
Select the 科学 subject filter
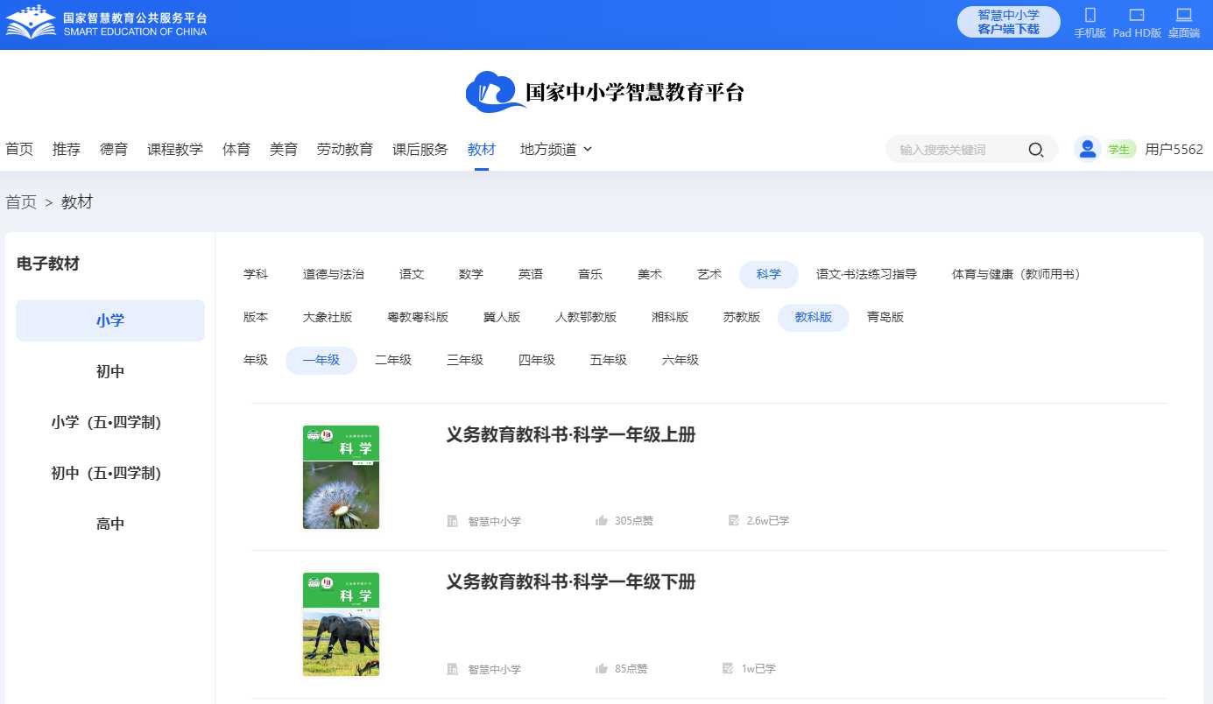769,274
